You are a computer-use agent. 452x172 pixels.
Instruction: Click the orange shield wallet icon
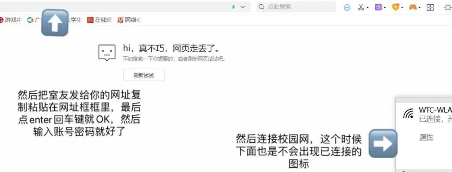tap(396, 7)
